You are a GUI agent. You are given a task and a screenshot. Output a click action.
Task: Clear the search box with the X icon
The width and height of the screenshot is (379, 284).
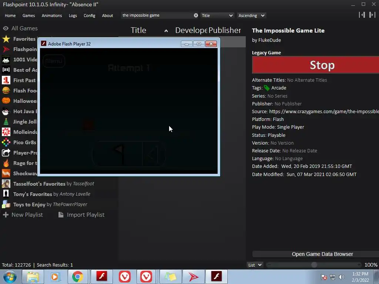(196, 16)
